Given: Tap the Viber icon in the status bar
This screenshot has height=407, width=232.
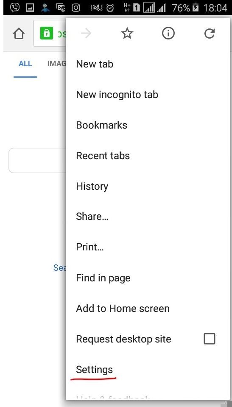Looking at the screenshot, I should (x=15, y=8).
